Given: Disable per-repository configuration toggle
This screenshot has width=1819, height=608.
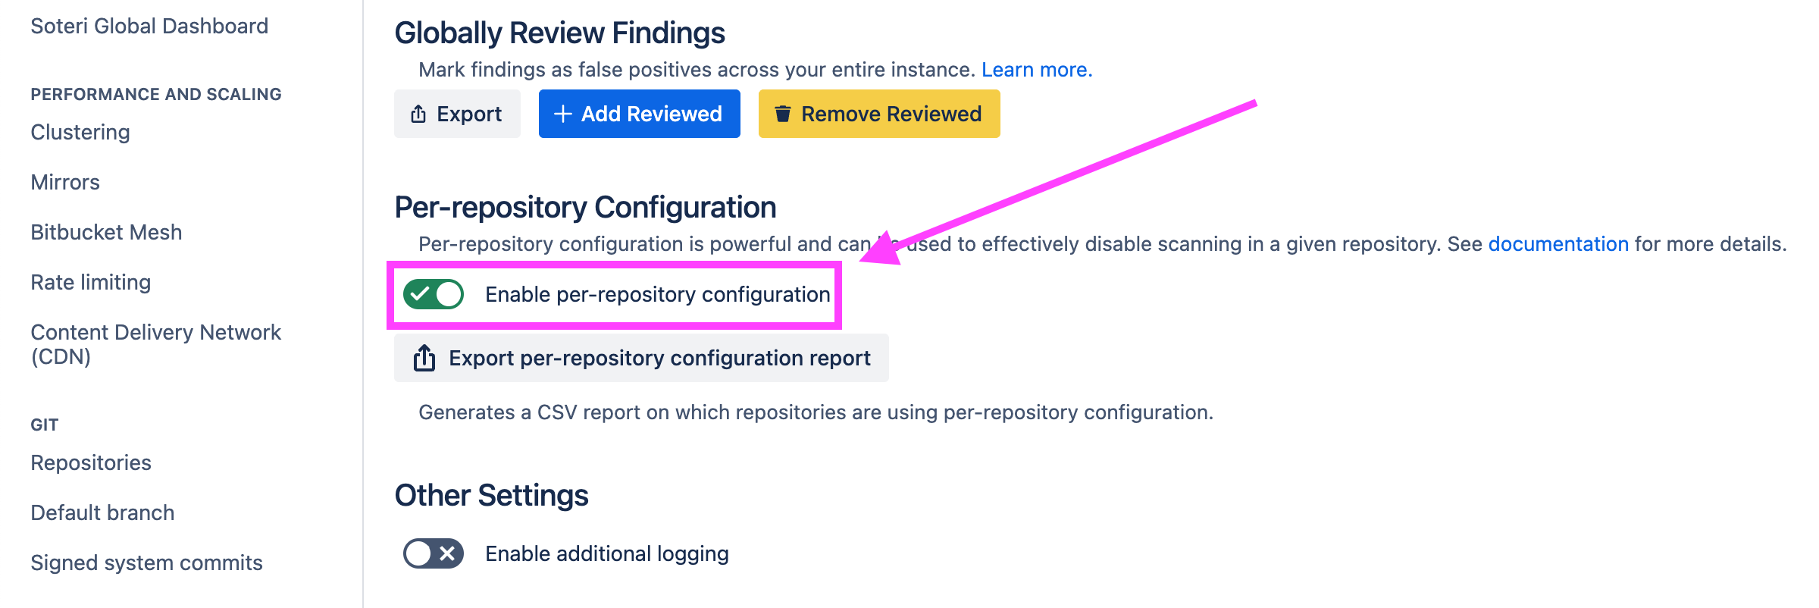Looking at the screenshot, I should (434, 294).
